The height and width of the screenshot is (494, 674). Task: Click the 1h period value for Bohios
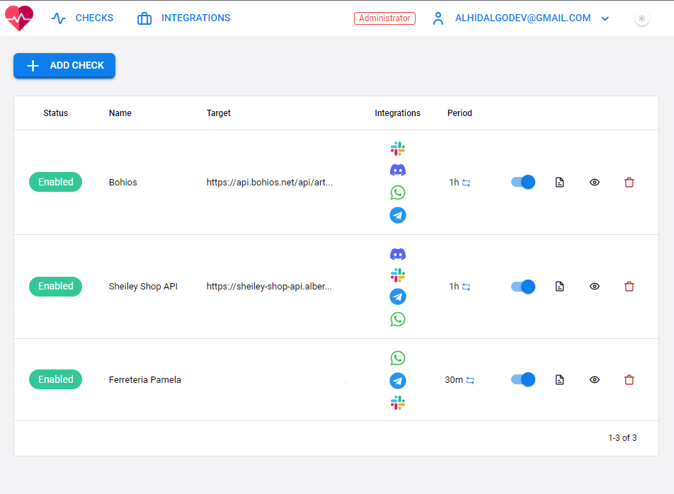454,182
